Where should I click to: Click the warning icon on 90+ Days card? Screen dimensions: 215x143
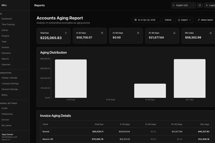(x=210, y=33)
